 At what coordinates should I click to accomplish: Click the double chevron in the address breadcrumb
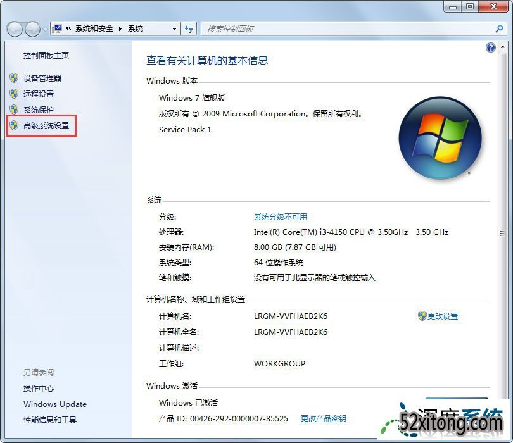coord(68,28)
